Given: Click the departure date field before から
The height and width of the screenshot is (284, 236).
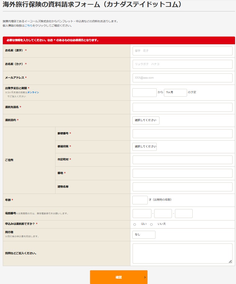Looking at the screenshot, I should 144,93.
